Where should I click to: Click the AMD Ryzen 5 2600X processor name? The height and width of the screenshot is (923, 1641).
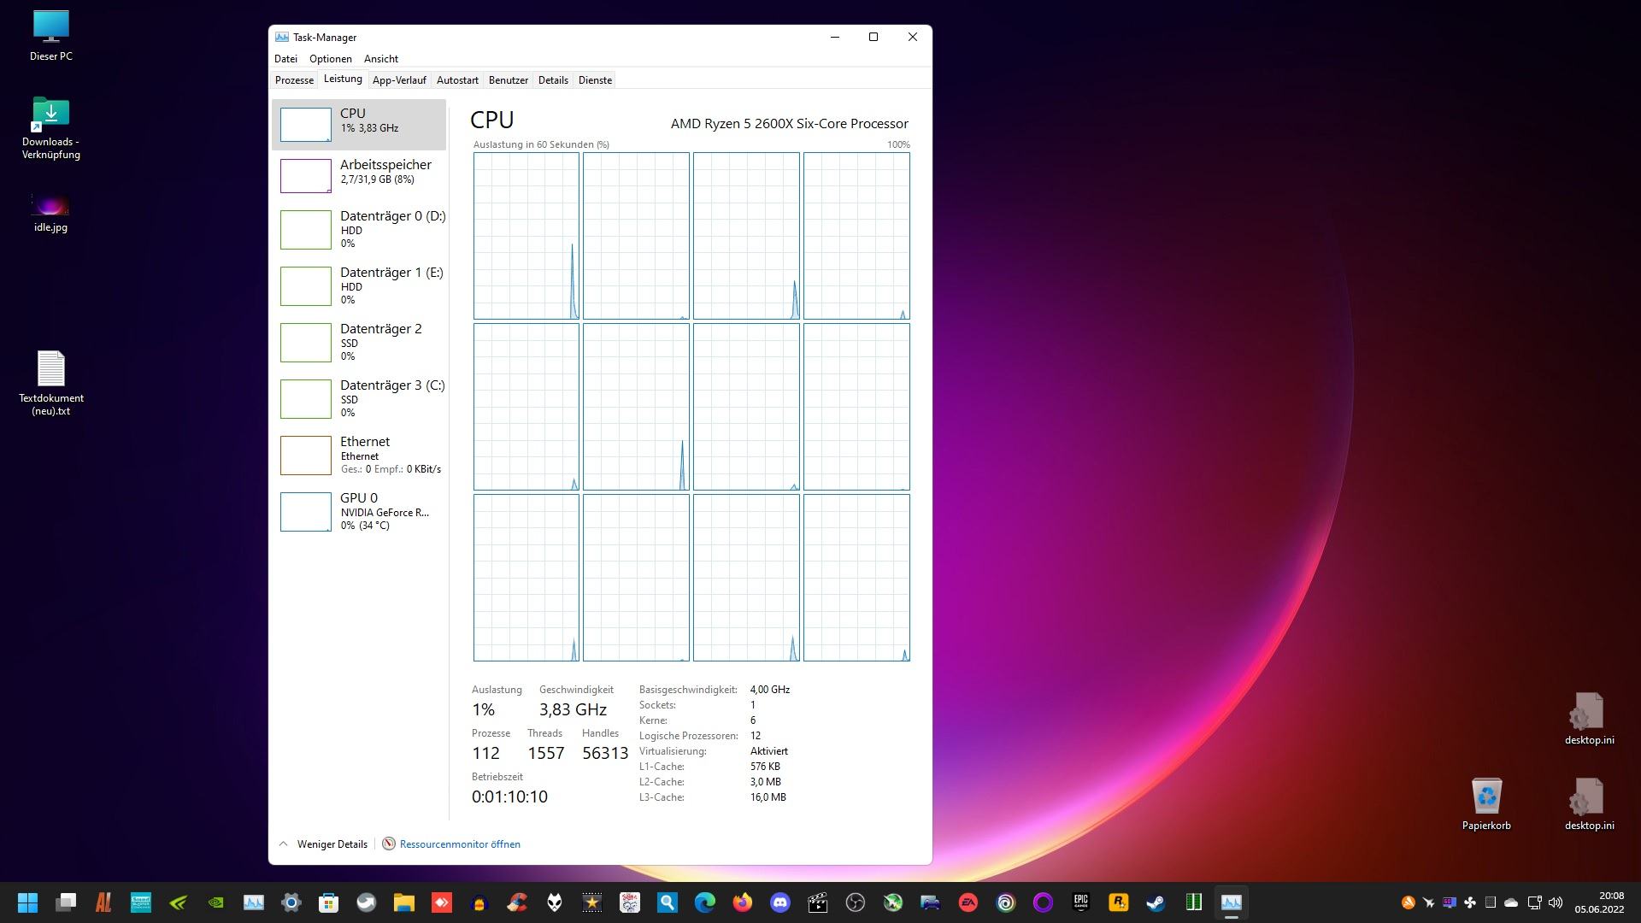coord(790,124)
